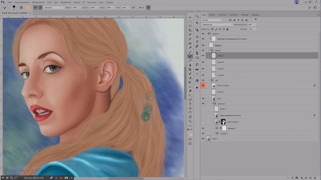The width and height of the screenshot is (321, 180).
Task: Open the Файл menu
Action: pyautogui.click(x=10, y=2)
